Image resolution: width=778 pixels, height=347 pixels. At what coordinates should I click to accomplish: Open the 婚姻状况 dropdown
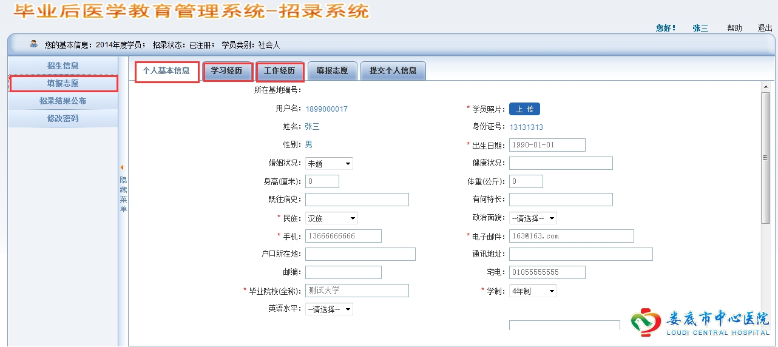point(329,164)
